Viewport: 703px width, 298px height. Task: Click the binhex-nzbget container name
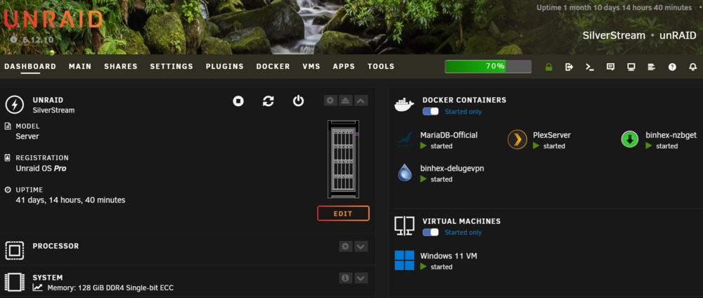click(671, 135)
